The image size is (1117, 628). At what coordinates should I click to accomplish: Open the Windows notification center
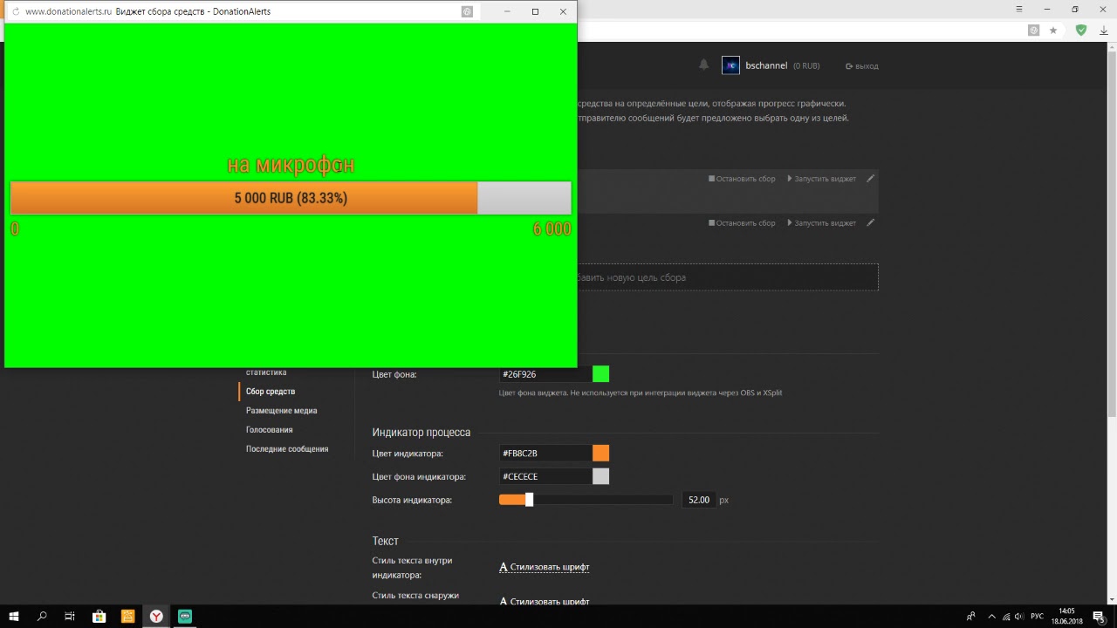point(1099,616)
